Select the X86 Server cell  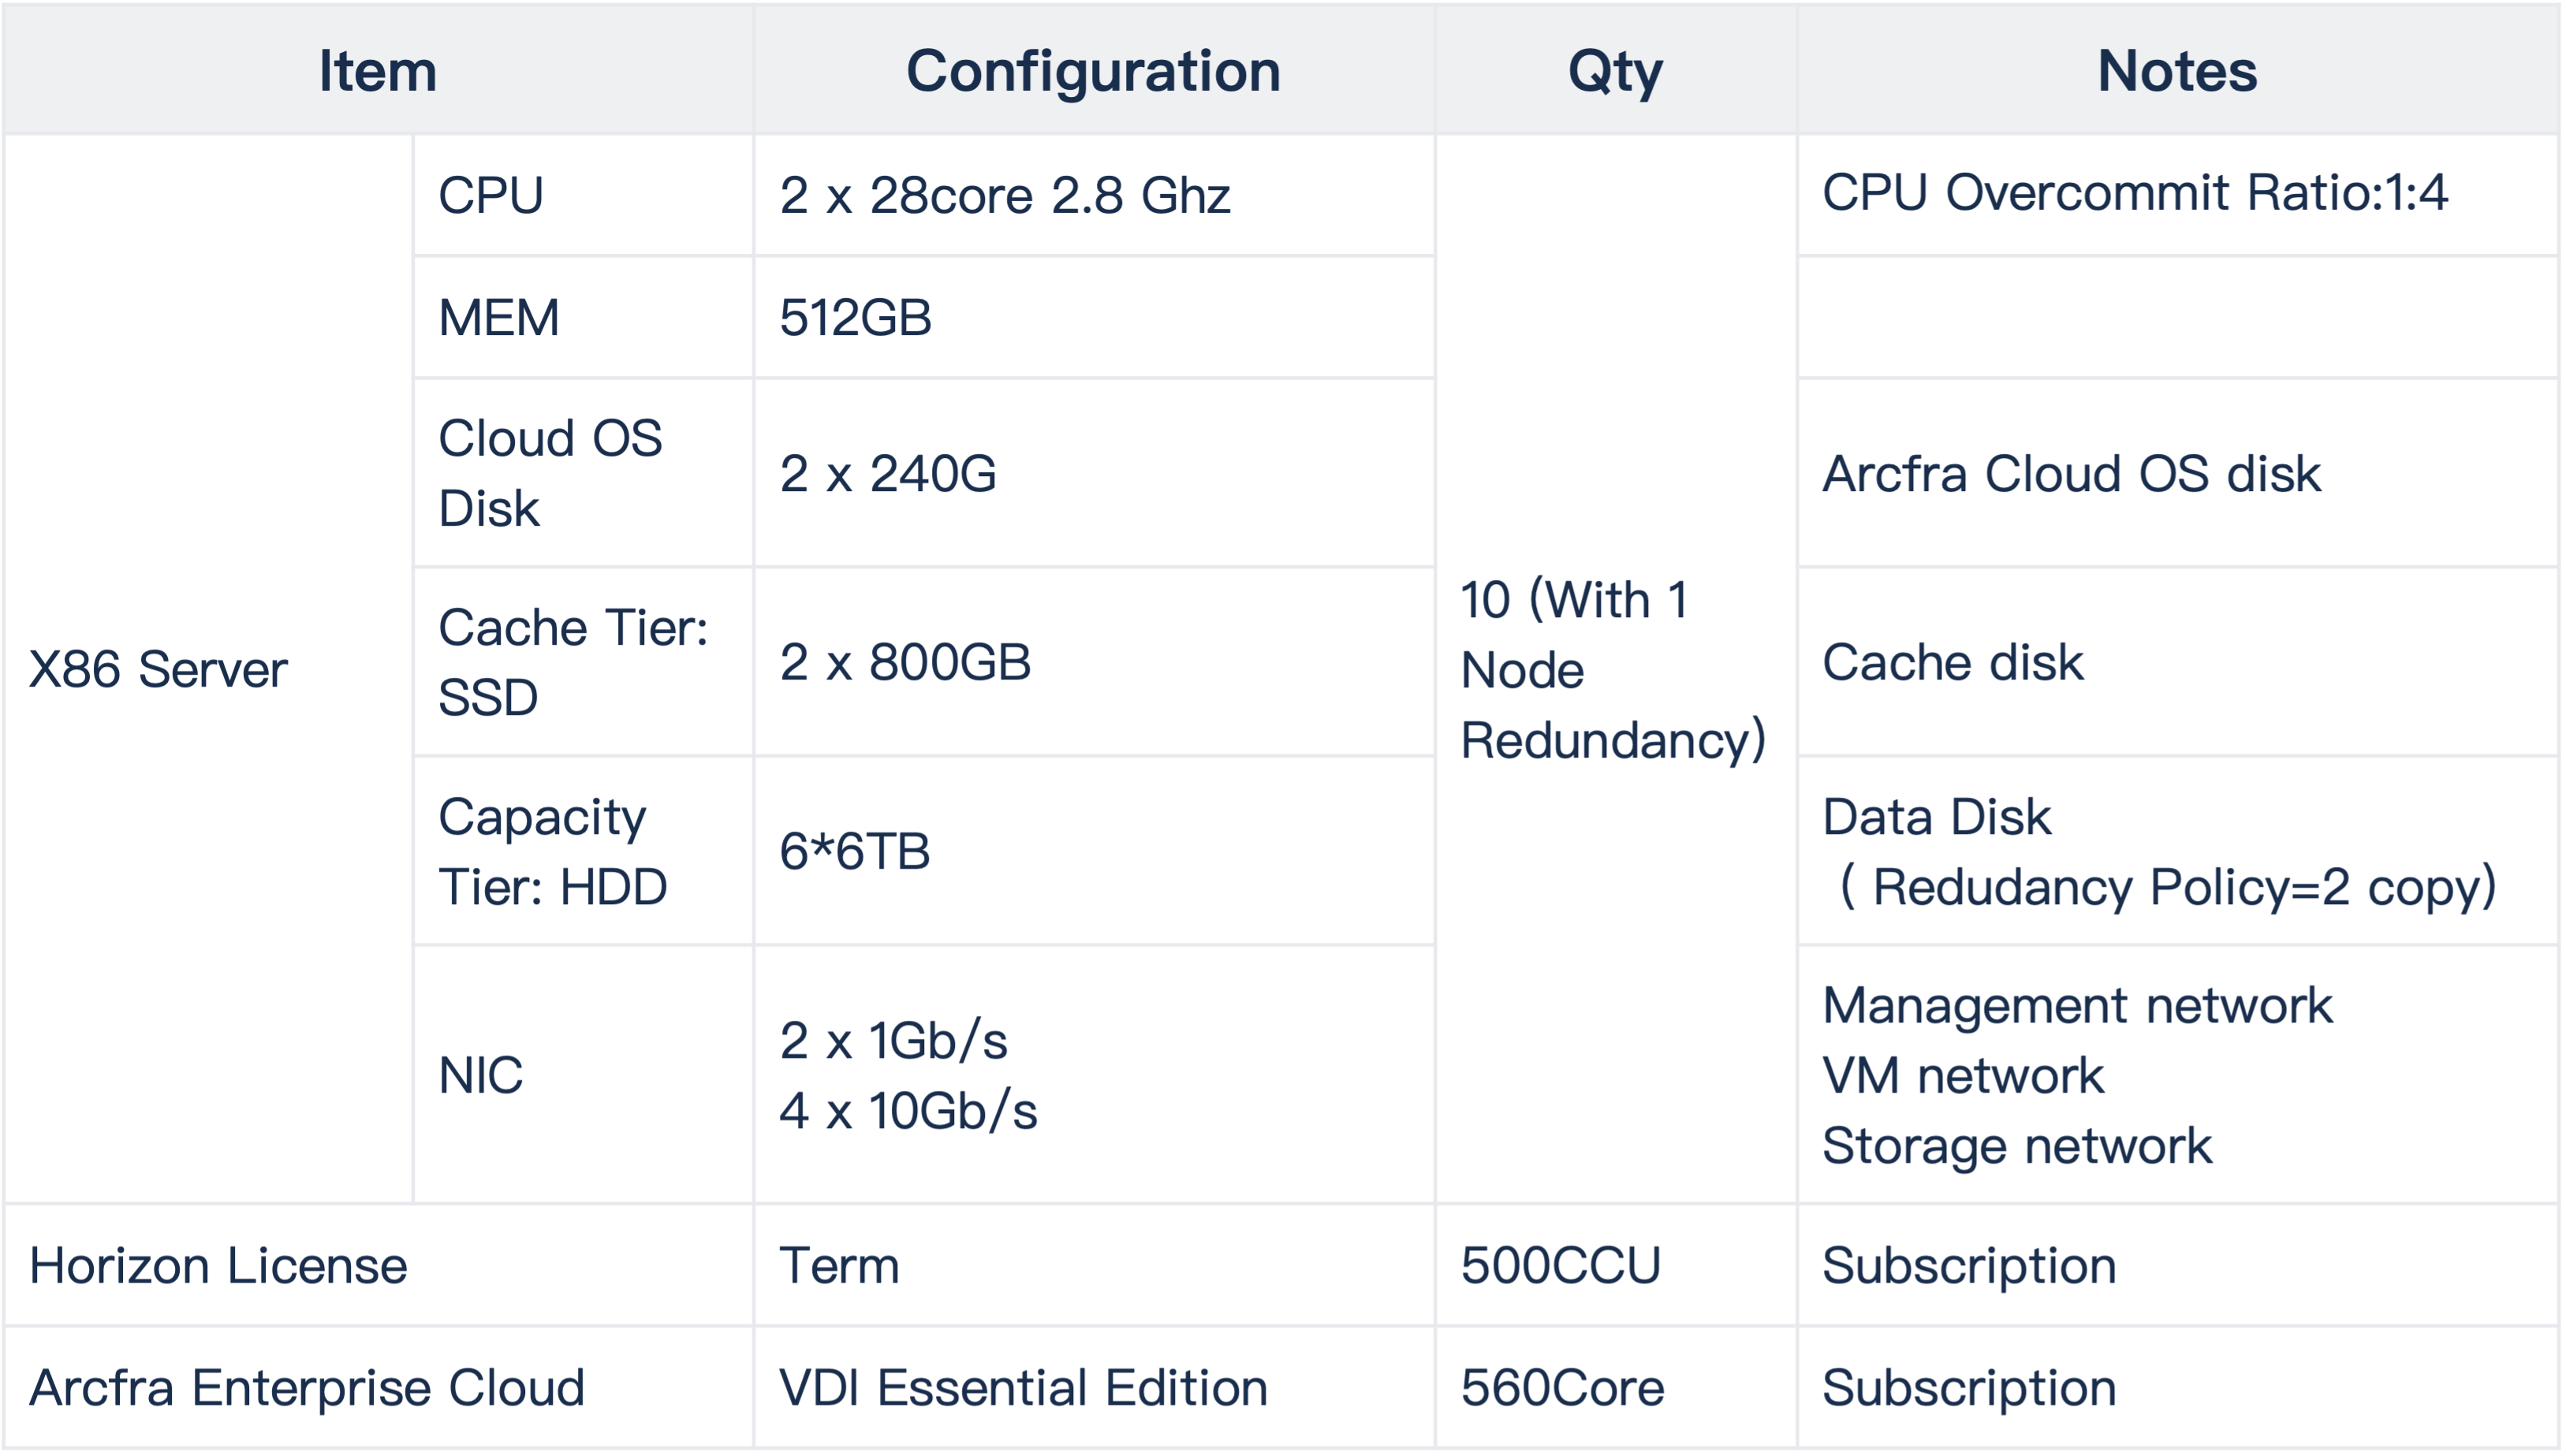pos(208,669)
